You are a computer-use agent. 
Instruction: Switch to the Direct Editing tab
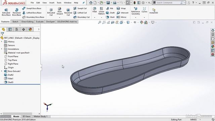[x=27, y=22]
